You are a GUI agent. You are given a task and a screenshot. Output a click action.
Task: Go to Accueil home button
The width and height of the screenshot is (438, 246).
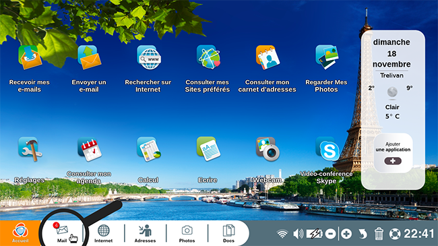20,233
